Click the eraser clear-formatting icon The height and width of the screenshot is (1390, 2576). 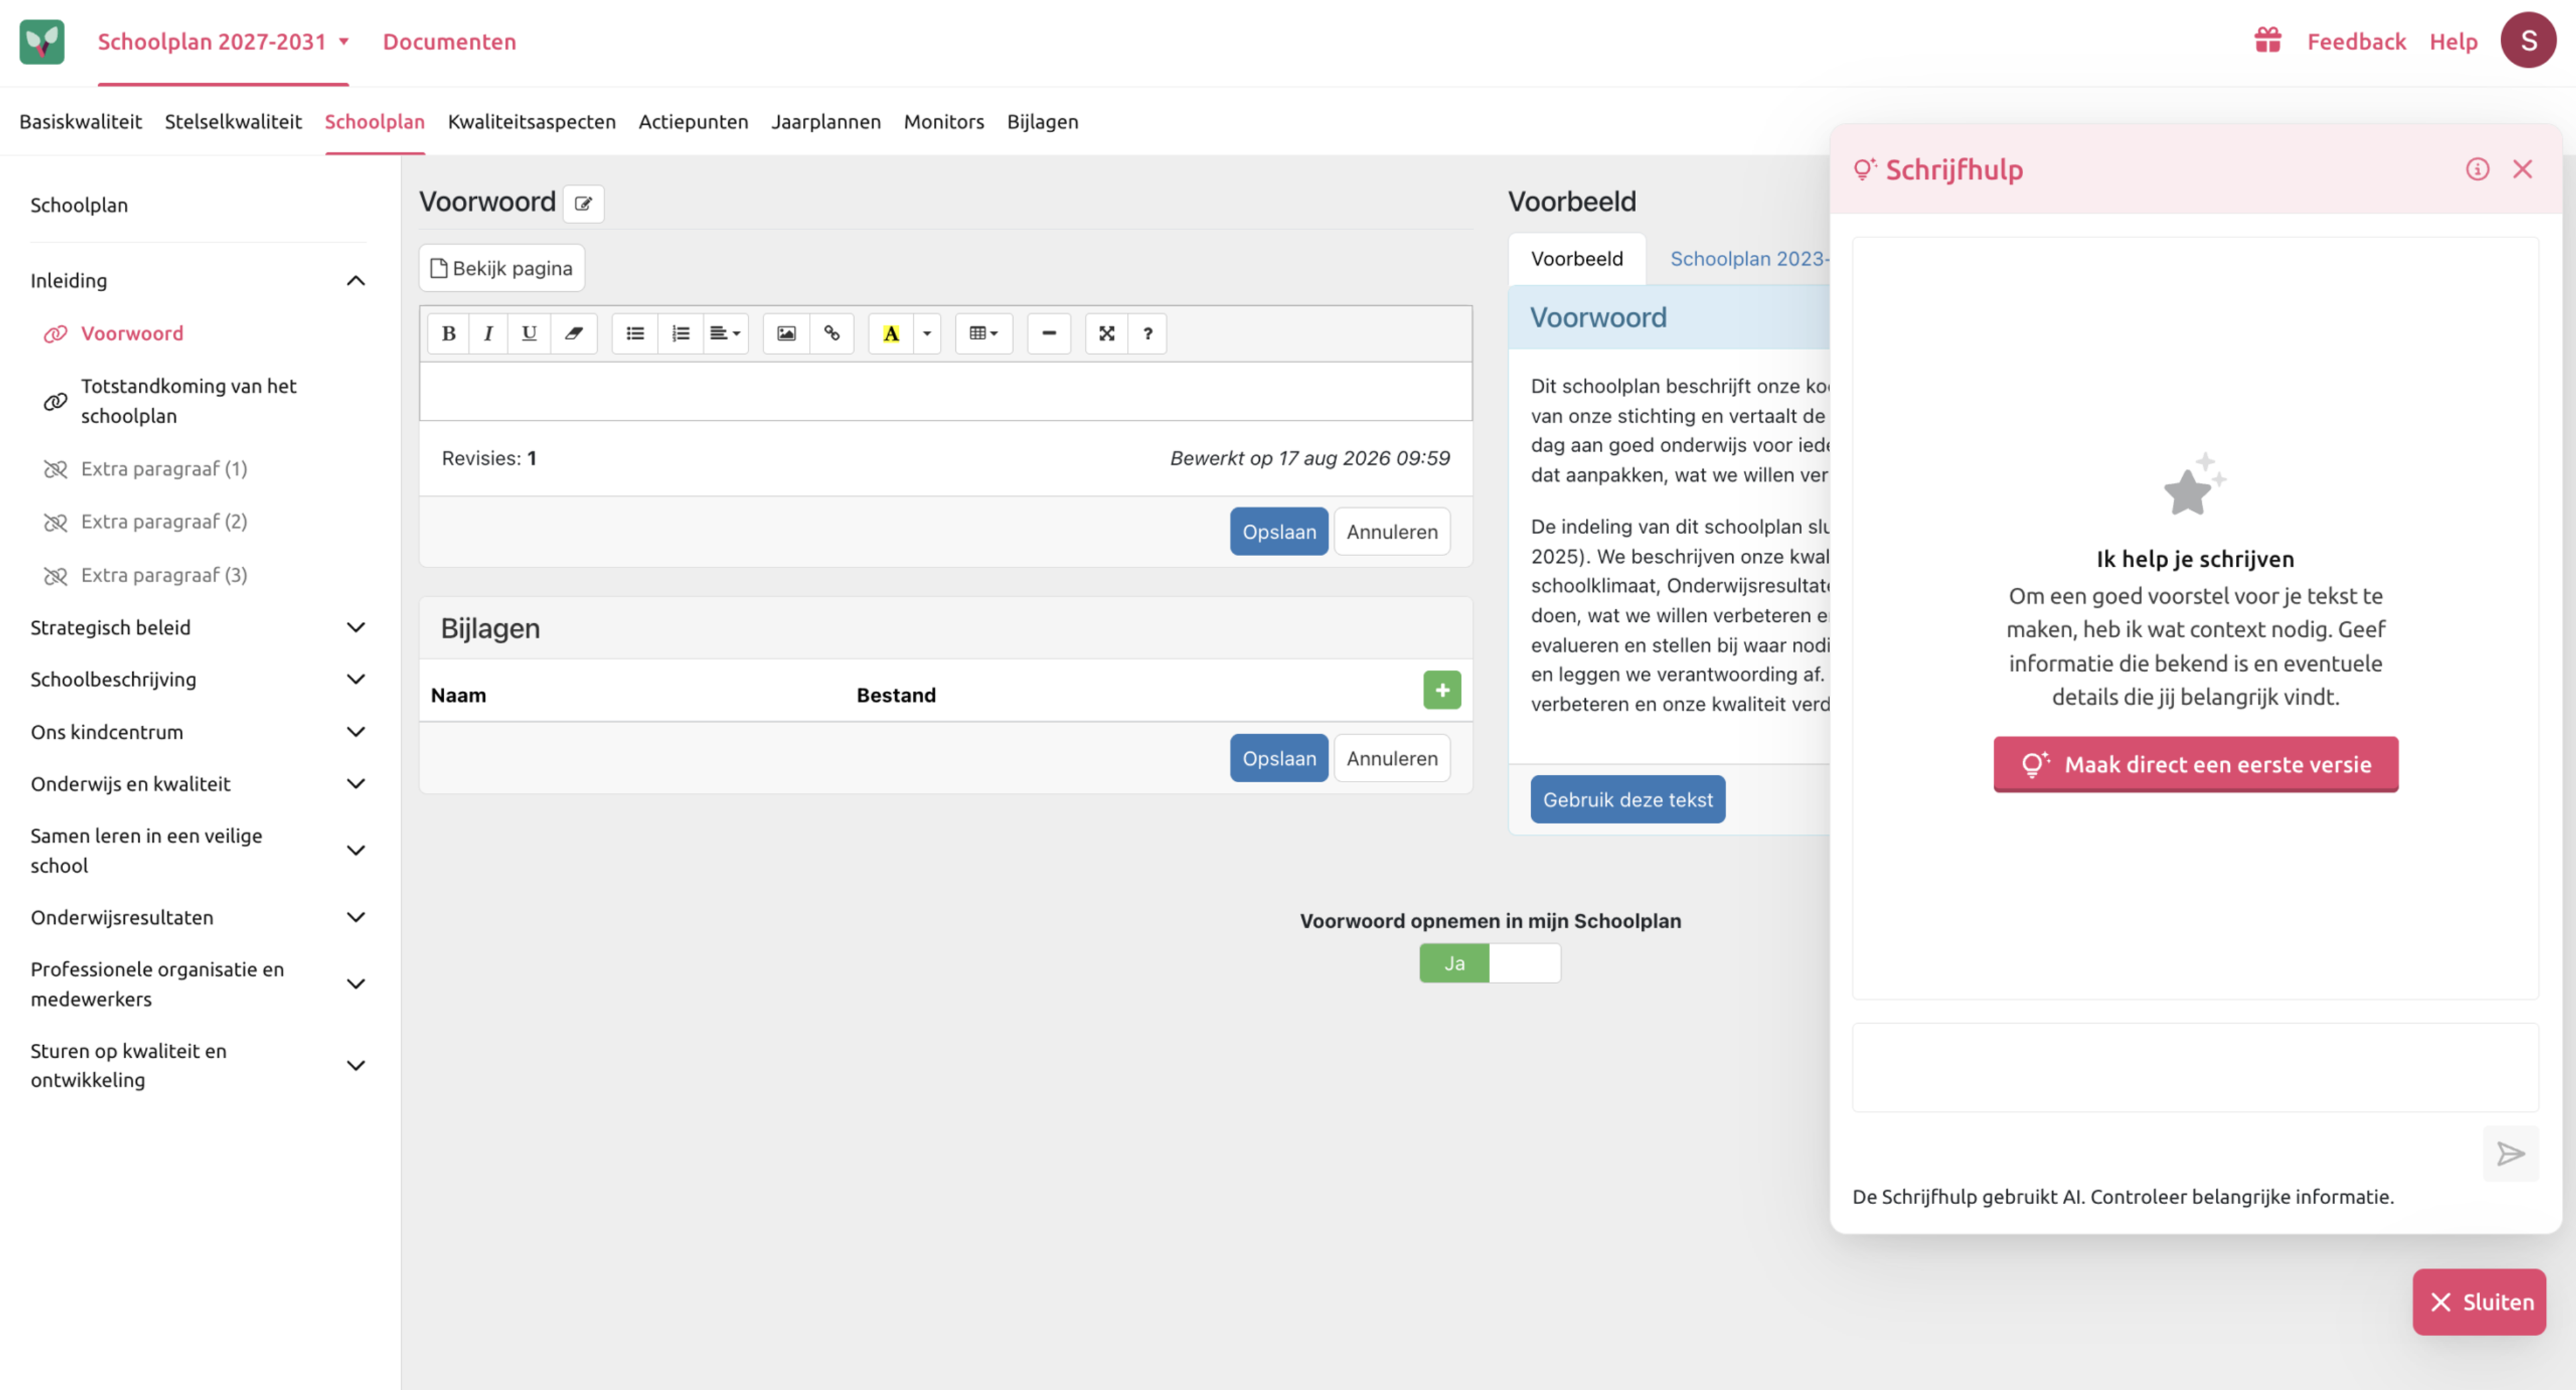click(x=573, y=333)
